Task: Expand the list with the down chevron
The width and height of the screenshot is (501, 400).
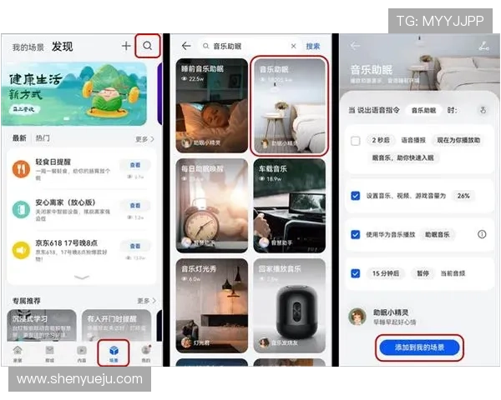Action: click(x=82, y=277)
